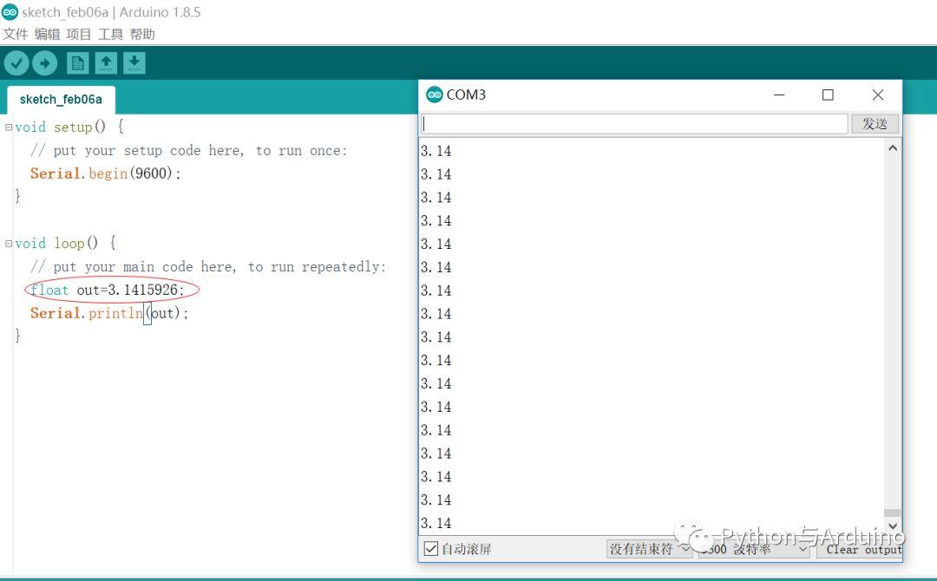937x581 pixels.
Task: Click the 'put your setup code here' comment
Action: pos(189,151)
